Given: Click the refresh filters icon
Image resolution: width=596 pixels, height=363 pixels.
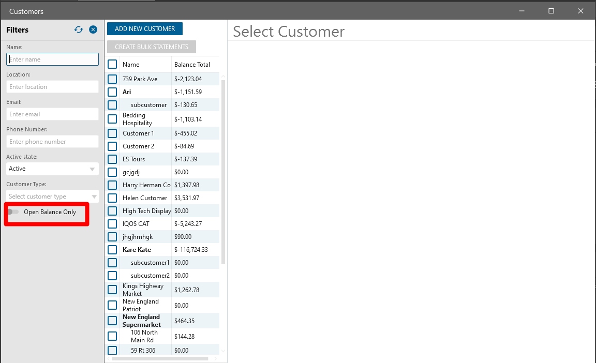Looking at the screenshot, I should click(79, 30).
